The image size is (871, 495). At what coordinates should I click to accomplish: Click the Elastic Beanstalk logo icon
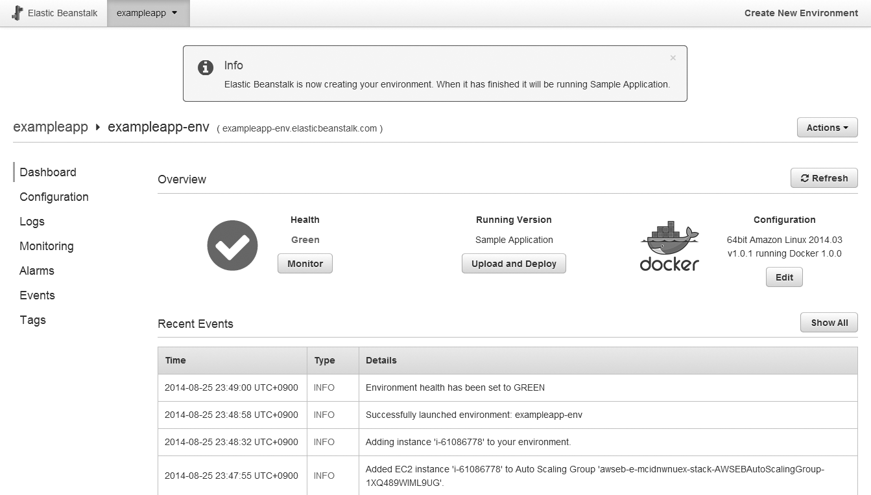[18, 13]
